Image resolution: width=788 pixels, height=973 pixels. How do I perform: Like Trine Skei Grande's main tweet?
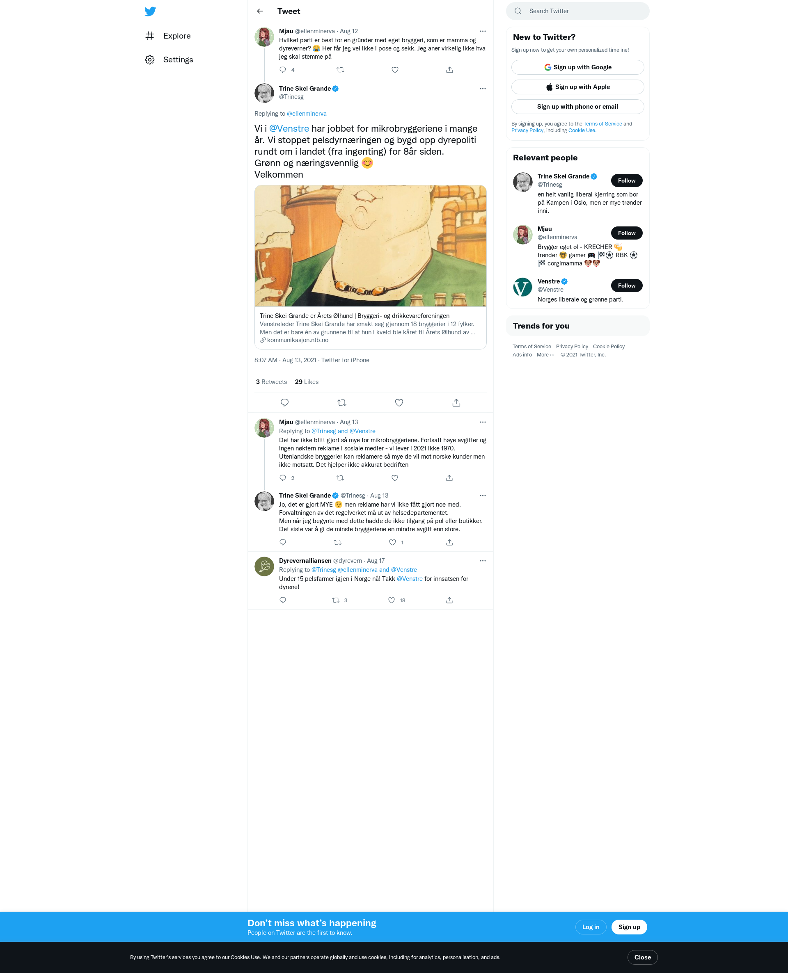(x=399, y=402)
